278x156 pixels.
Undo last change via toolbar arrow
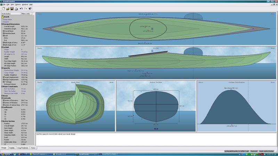(21, 8)
